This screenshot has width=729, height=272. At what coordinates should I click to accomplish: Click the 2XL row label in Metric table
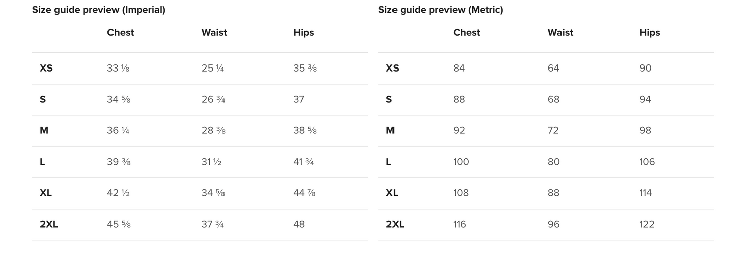395,224
